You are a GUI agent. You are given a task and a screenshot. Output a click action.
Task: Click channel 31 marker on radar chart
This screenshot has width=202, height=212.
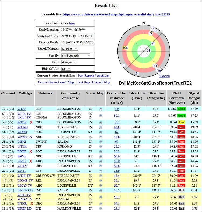tap(123, 65)
